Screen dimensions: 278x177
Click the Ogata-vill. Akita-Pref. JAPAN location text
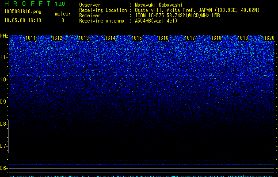tap(197, 10)
